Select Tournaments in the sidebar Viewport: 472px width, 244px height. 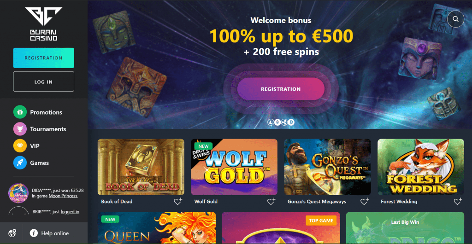(48, 129)
